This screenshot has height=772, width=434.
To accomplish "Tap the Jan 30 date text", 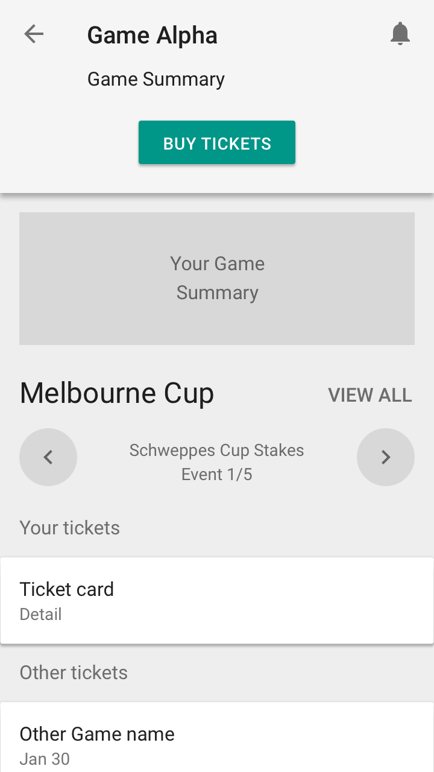I will tap(45, 759).
